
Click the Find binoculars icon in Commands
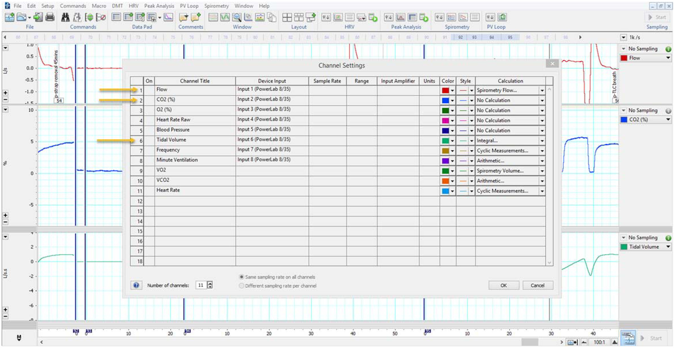[x=65, y=17]
